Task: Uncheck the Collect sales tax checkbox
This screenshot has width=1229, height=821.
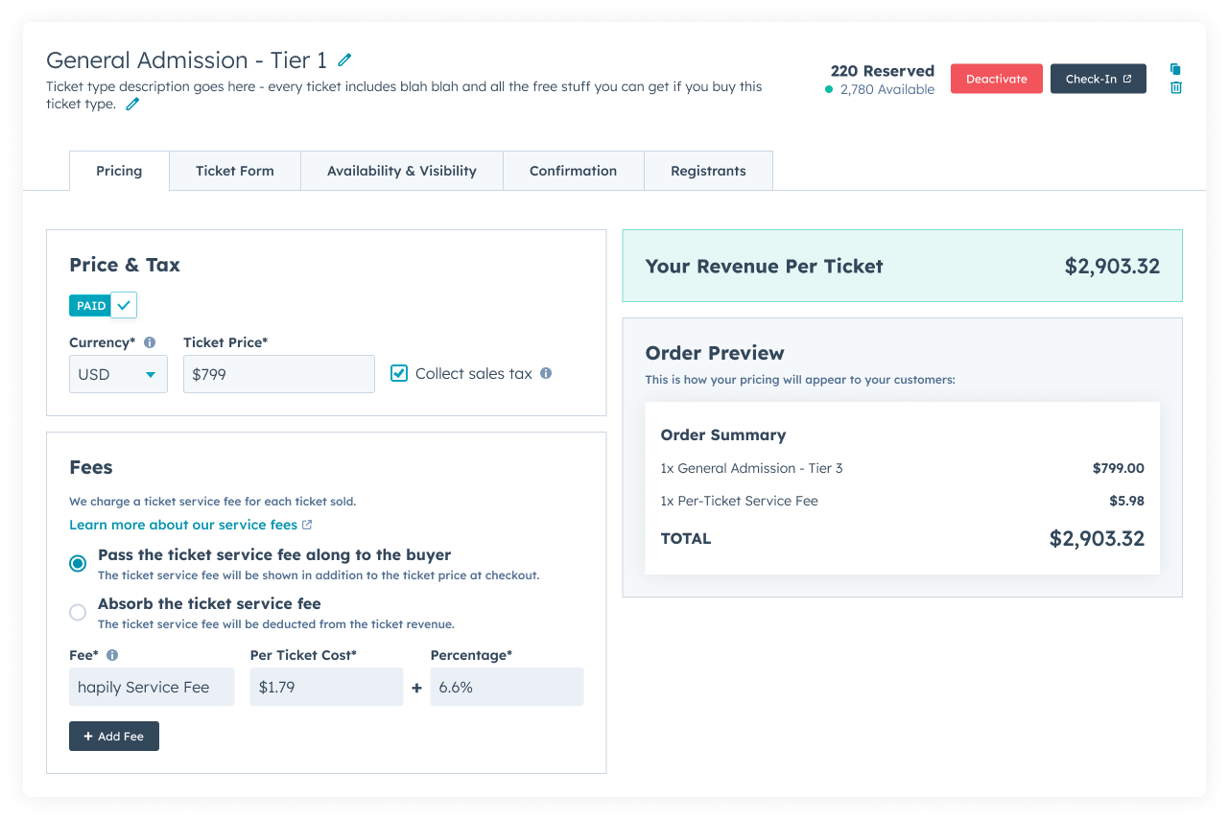Action: click(398, 373)
